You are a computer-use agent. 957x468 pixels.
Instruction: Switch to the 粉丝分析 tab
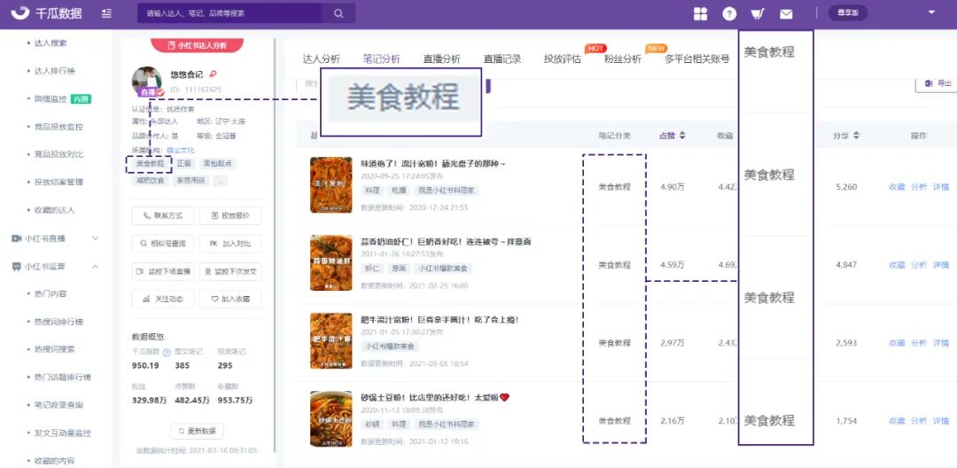[623, 59]
